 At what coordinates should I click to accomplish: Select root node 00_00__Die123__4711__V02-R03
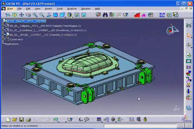pyautogui.click(x=26, y=21)
